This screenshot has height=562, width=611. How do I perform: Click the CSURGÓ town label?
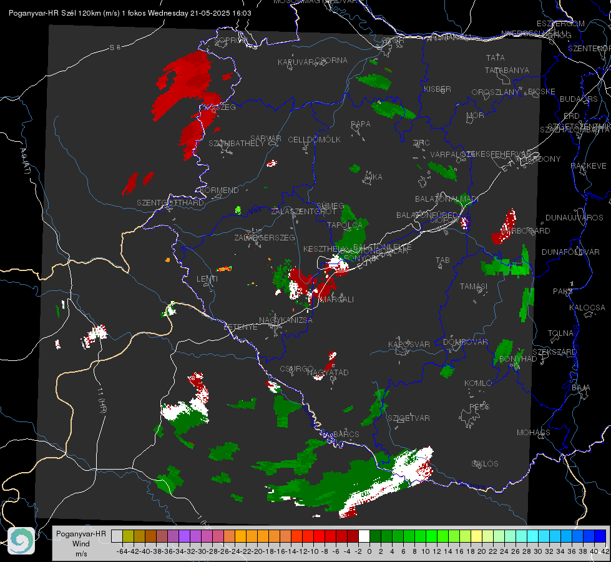pos(296,368)
